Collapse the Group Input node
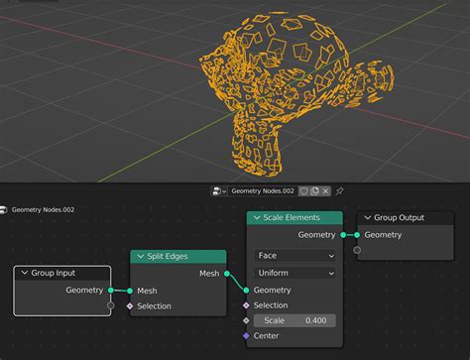Image resolution: width=470 pixels, height=360 pixels. click(x=24, y=273)
